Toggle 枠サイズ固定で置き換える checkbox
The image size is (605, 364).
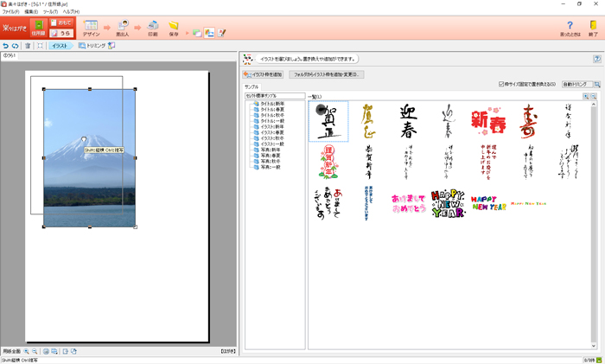click(x=501, y=85)
